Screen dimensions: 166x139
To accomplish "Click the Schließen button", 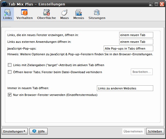I will pos(155,131).
